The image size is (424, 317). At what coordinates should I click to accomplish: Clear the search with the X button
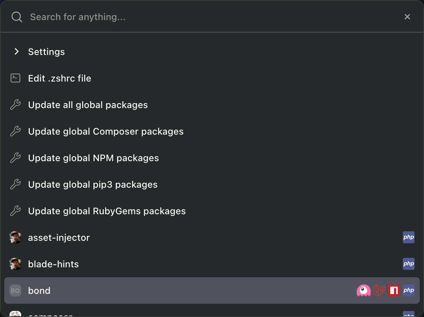tap(407, 17)
